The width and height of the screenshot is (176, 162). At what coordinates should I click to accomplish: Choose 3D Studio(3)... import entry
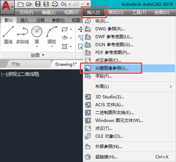pos(129,97)
